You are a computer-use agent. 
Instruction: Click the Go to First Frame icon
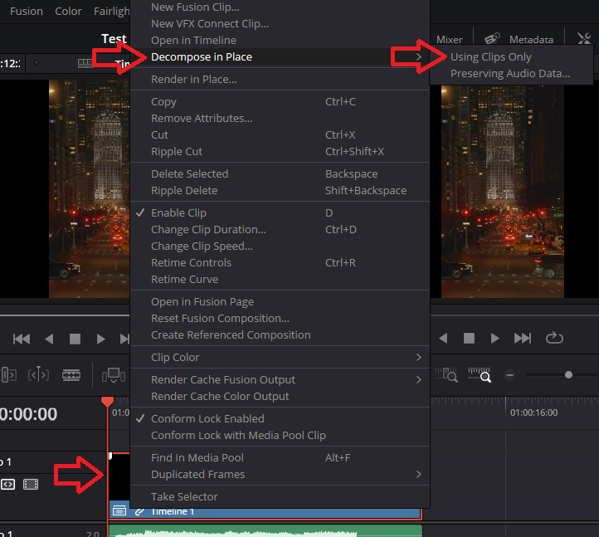click(x=22, y=339)
